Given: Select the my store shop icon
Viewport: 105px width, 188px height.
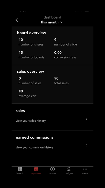Looking at the screenshot, I should 36,169.
